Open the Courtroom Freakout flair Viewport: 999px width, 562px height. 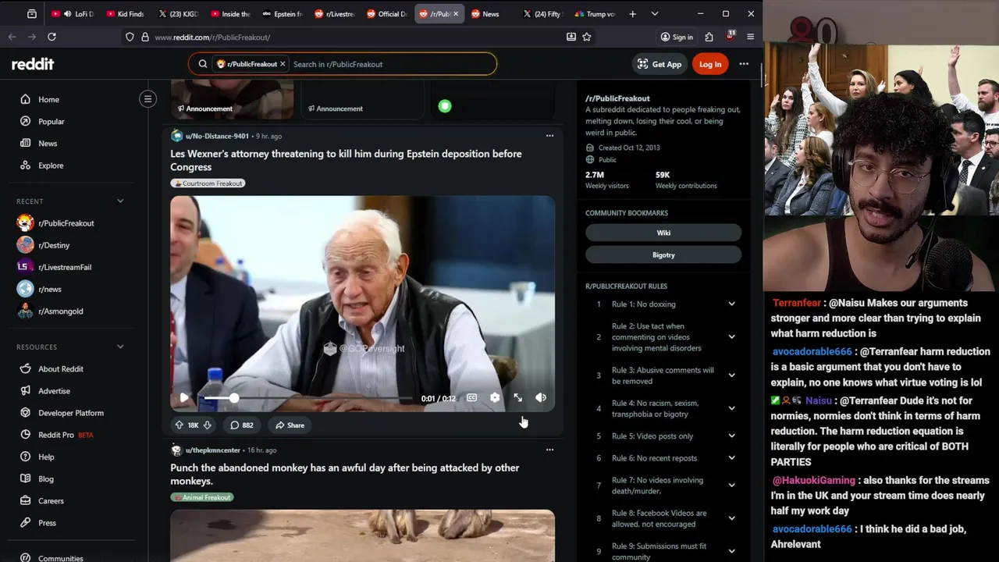click(x=208, y=183)
